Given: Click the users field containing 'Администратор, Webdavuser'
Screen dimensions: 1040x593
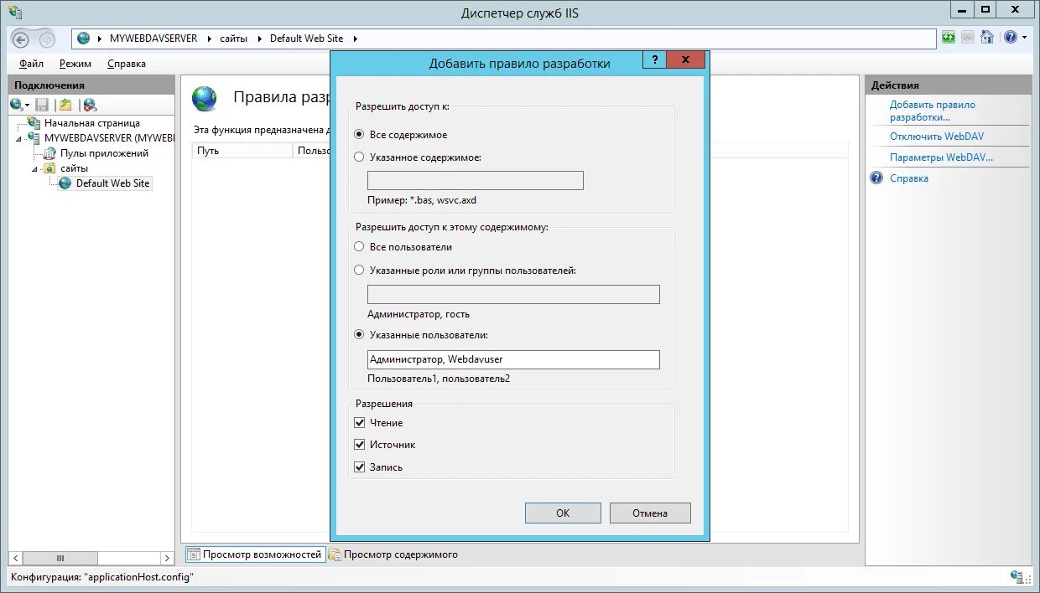Looking at the screenshot, I should [x=513, y=359].
